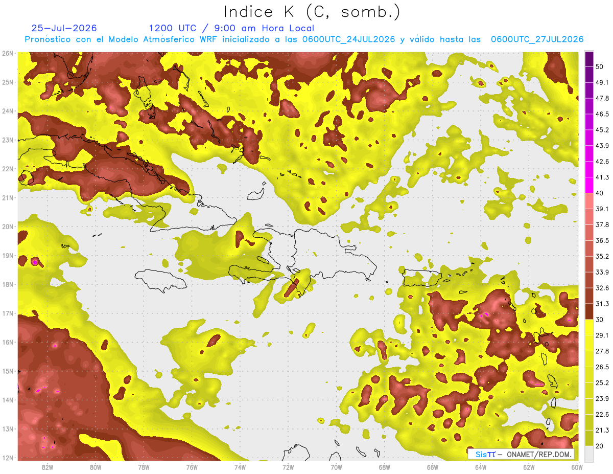
Task: Click the magenta color bar segment between 40 and 41.3
Action: pos(589,185)
